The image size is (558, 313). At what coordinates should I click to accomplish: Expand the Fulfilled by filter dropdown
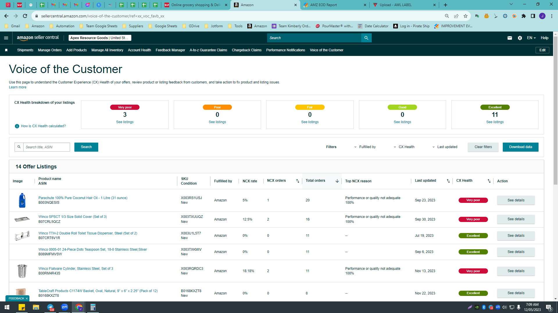pyautogui.click(x=365, y=147)
